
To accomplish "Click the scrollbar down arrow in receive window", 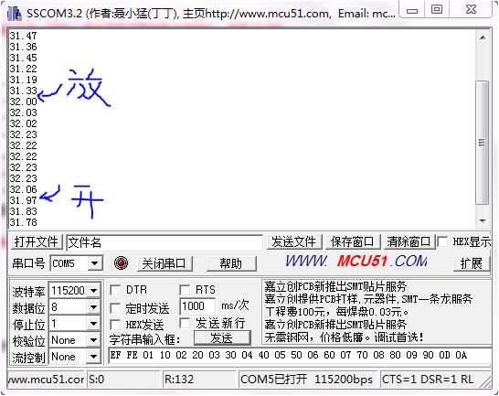I will [x=483, y=220].
